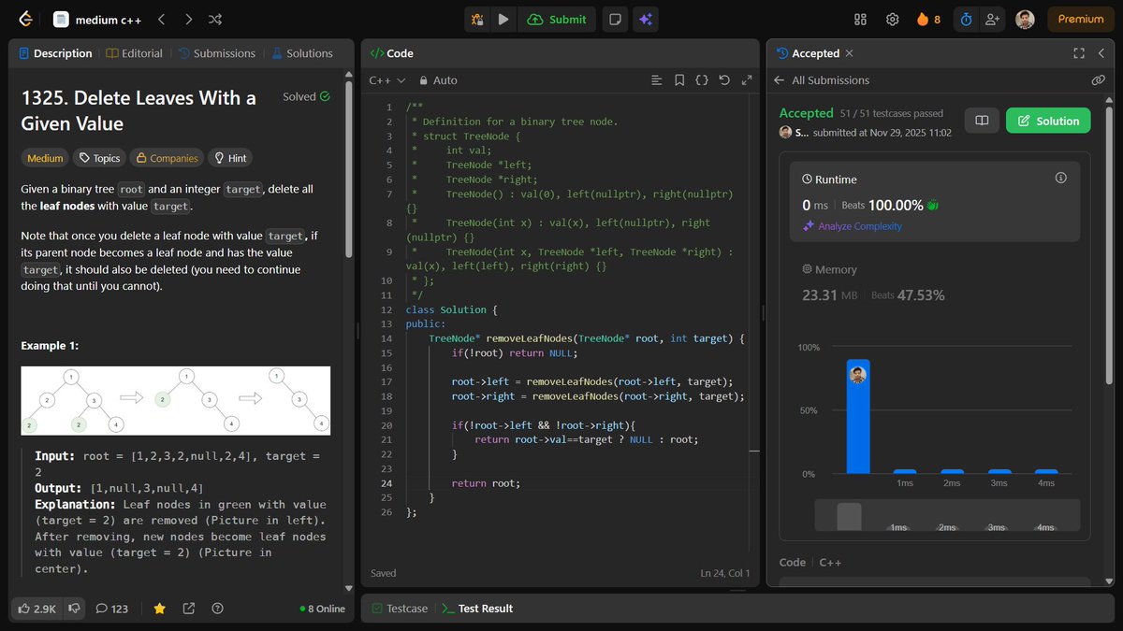Downvote the problem with the thumbs-down

74,608
